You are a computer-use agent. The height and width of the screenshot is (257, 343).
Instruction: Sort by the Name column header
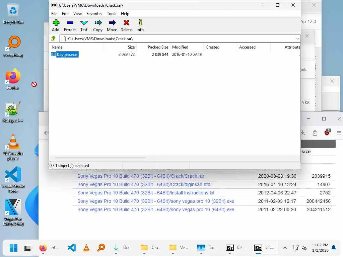coord(77,47)
